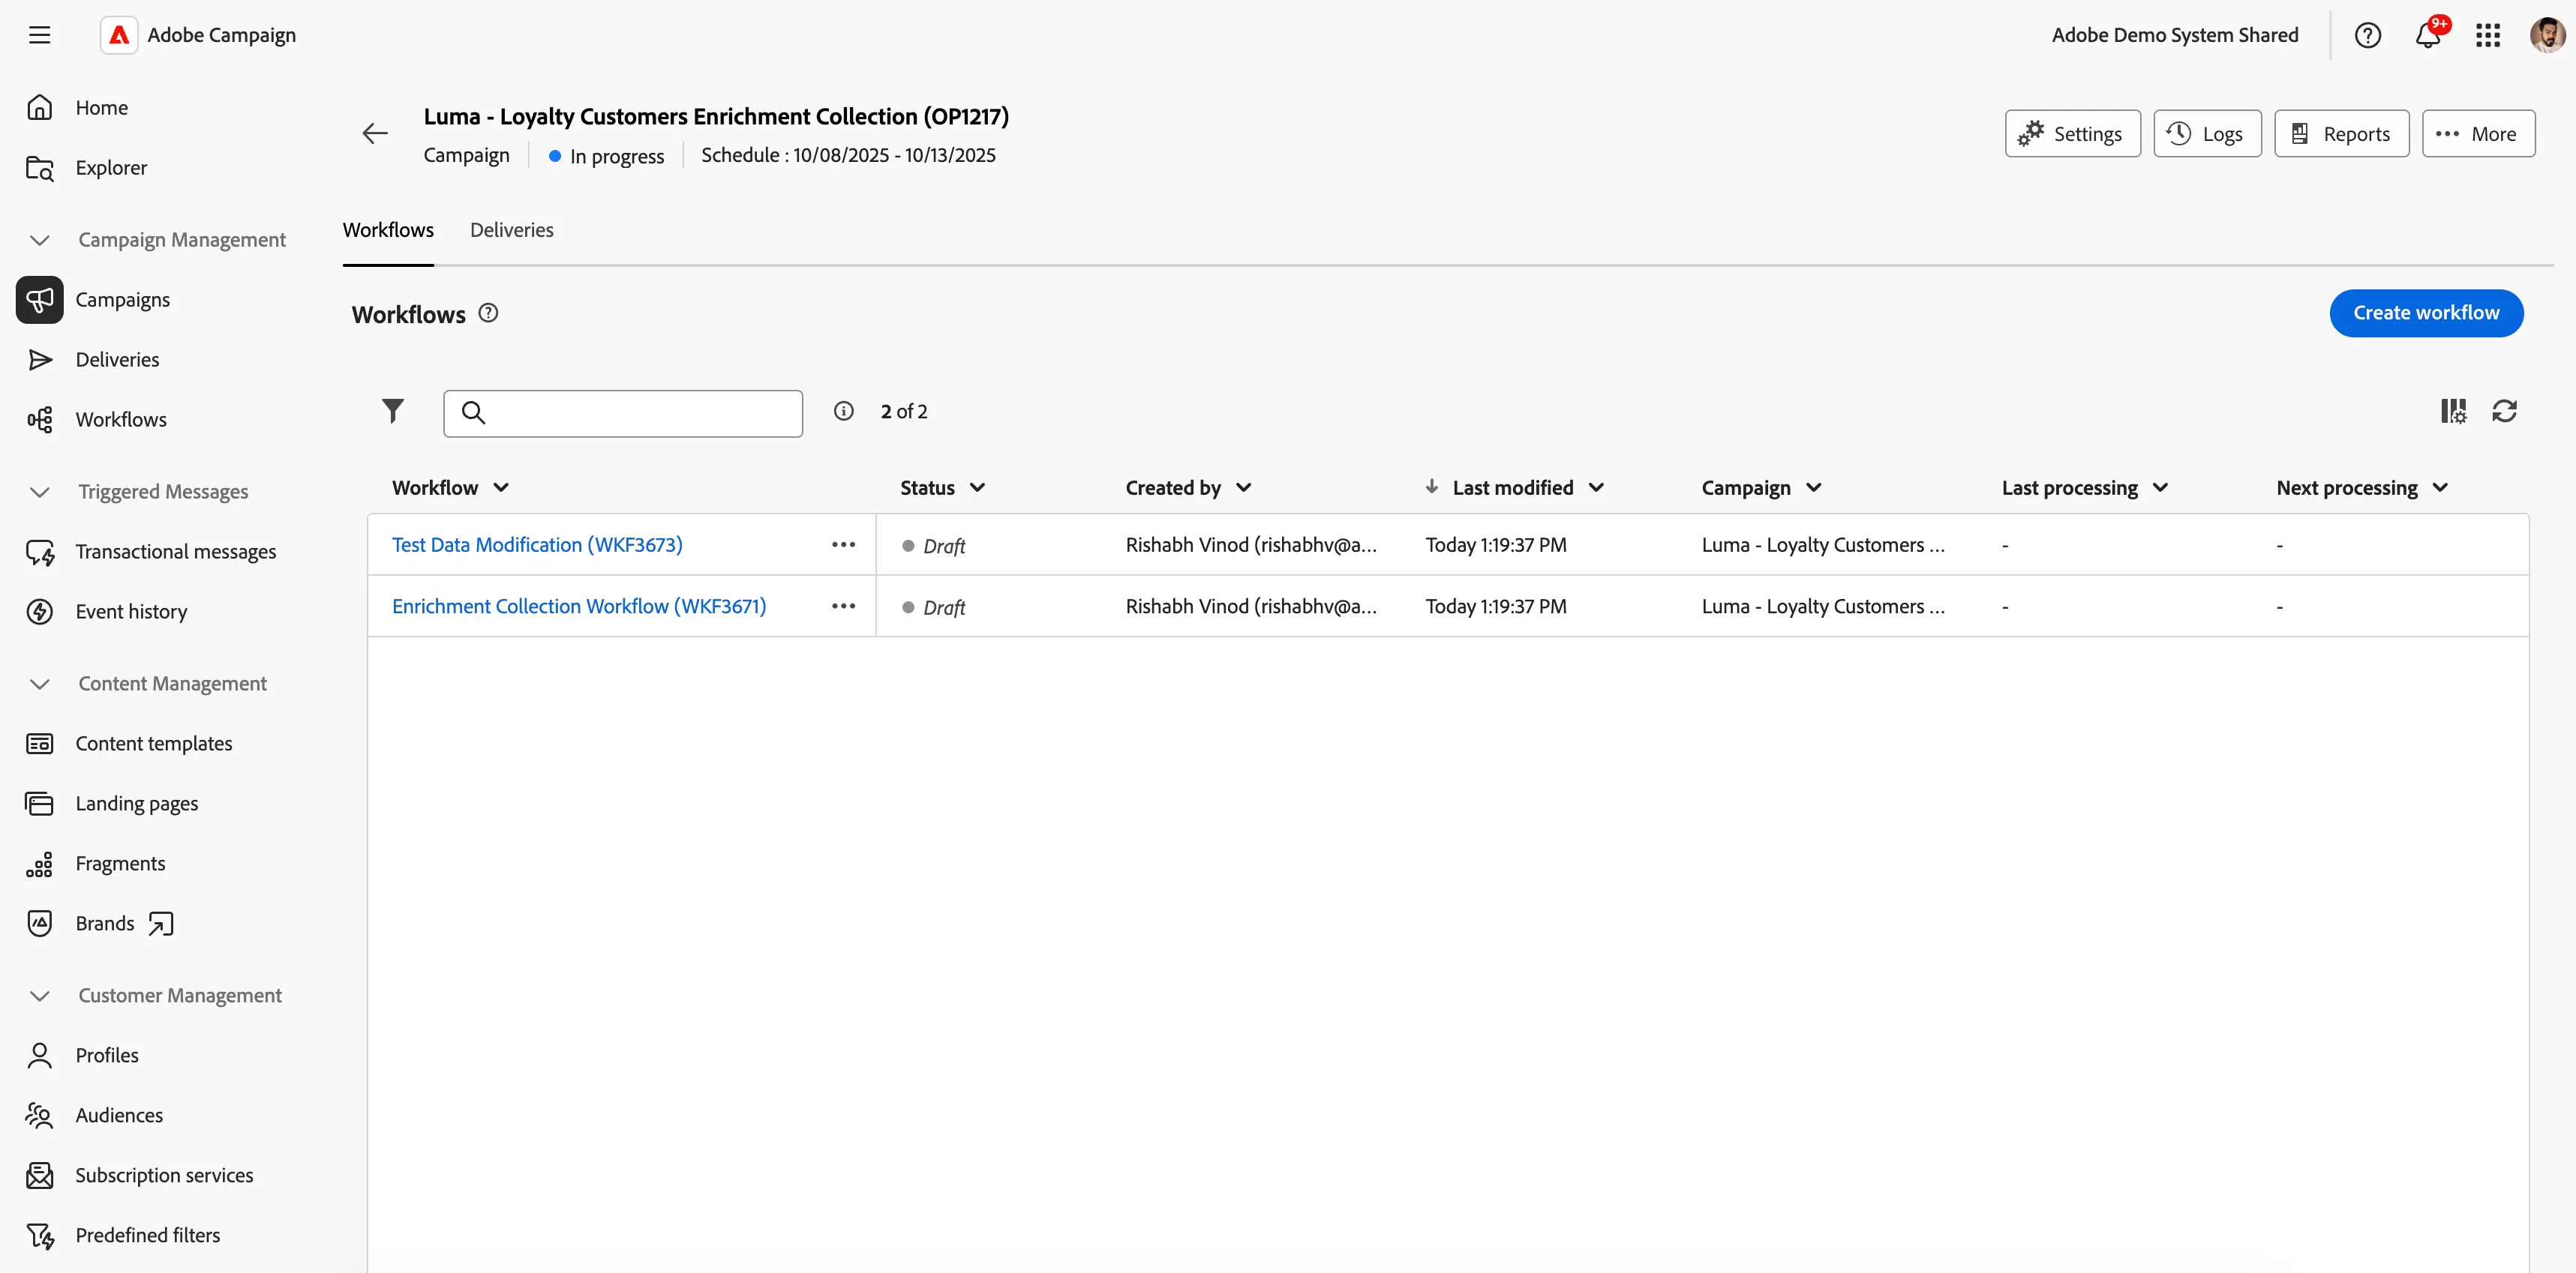This screenshot has width=2576, height=1273.
Task: Refresh the workflows list
Action: pos(2505,411)
